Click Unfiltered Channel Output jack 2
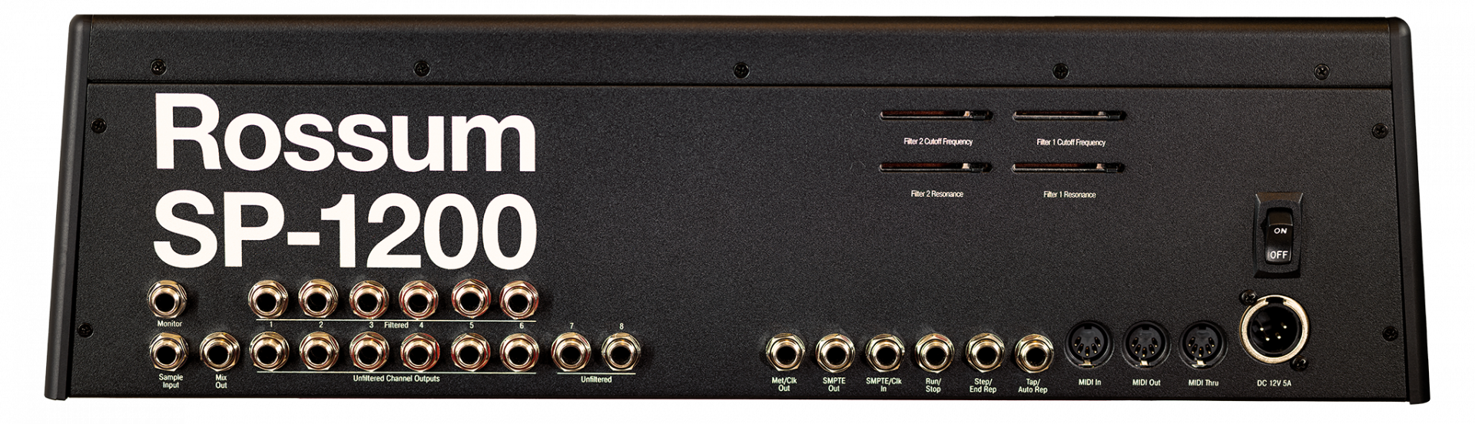1475x424 pixels. (x=318, y=352)
